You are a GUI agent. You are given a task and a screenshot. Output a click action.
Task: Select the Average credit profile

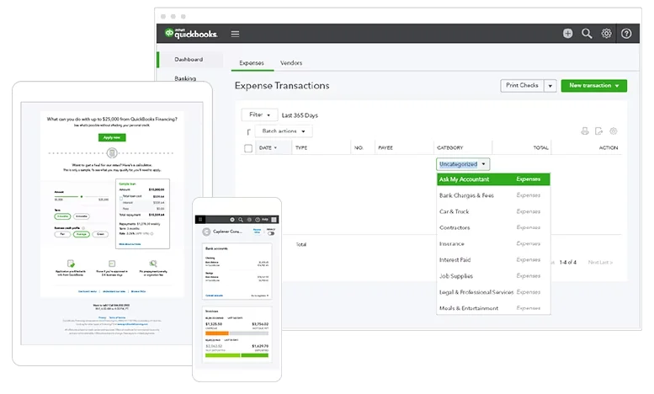82,234
